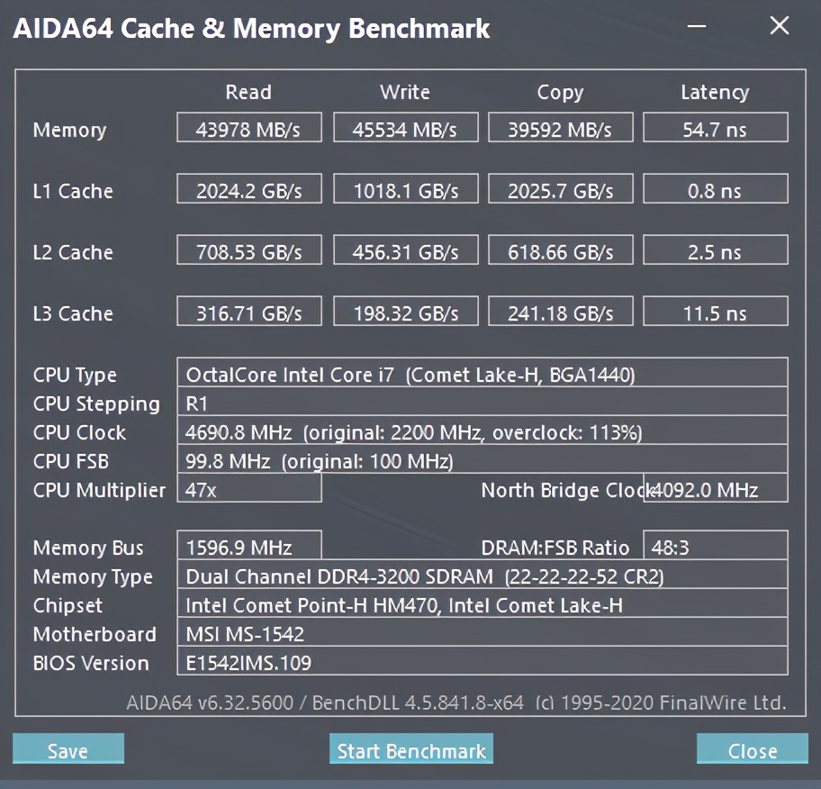Screen dimensions: 821x789
Task: Click the Save button
Action: point(68,749)
